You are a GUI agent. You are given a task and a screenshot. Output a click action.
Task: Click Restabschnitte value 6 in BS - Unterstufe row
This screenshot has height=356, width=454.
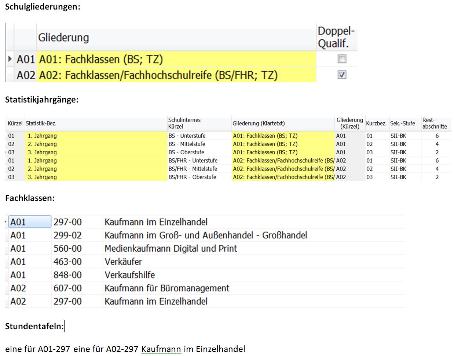(437, 136)
